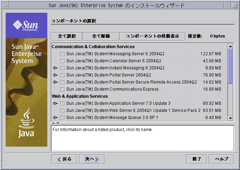
Task: Click 'Web Server 6 2004Q1 Update 1 Service Pack 2' name
Action: 155,110
